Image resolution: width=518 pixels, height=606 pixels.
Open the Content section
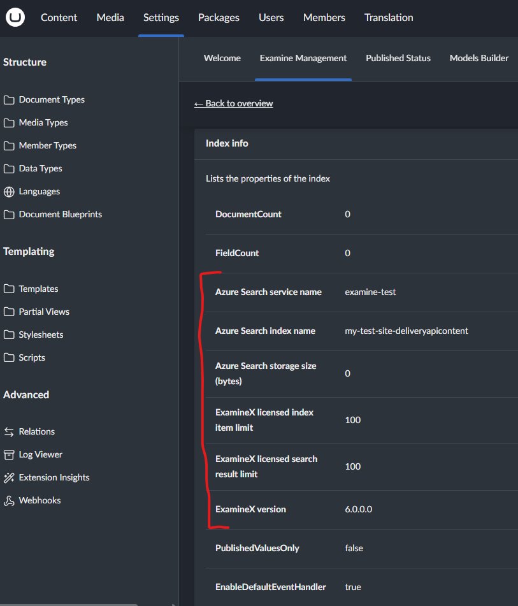[x=59, y=17]
